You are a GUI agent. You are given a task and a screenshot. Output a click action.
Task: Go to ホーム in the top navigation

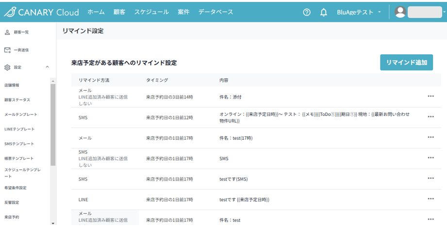pos(96,12)
